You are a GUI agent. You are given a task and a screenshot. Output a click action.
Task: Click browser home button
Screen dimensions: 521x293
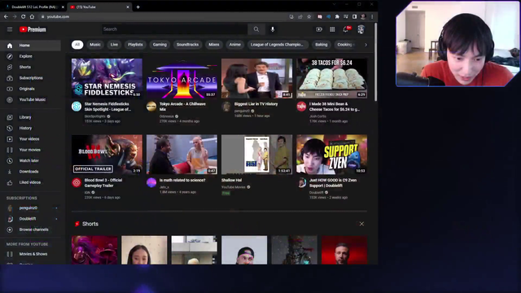pos(32,16)
